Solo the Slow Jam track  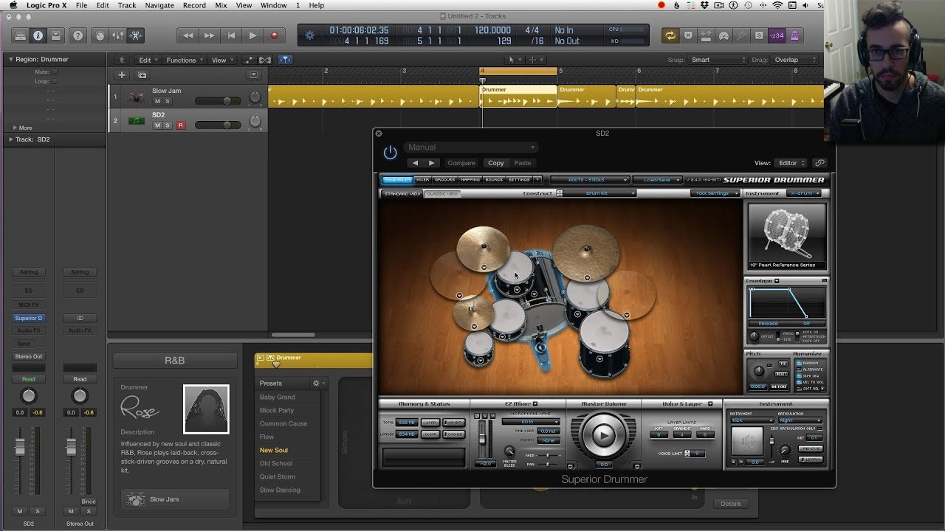168,101
